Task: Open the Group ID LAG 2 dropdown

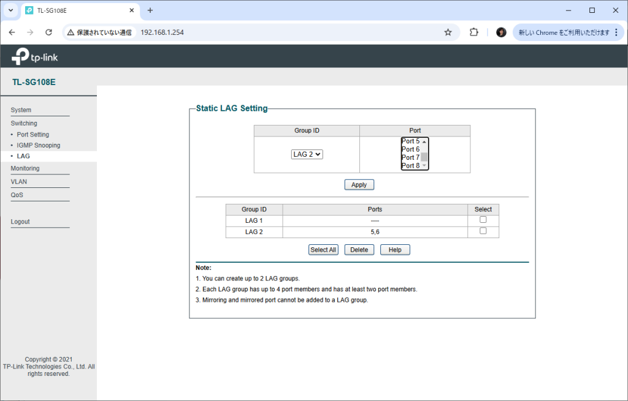Action: tap(307, 154)
